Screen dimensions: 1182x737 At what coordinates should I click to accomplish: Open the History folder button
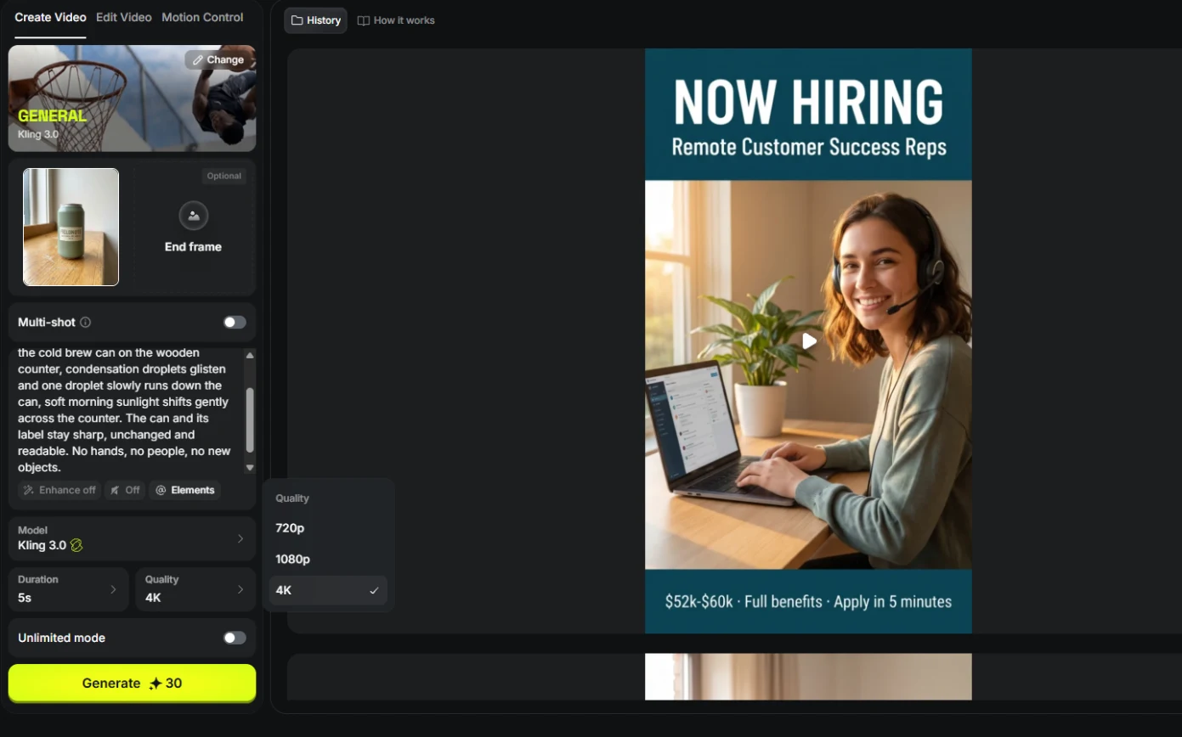315,20
